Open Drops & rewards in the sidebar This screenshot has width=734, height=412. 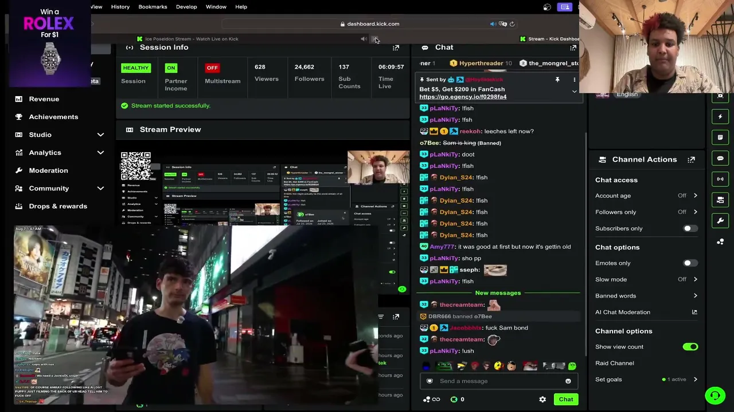[x=58, y=206]
